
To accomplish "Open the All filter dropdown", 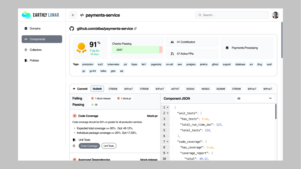I will (x=254, y=99).
